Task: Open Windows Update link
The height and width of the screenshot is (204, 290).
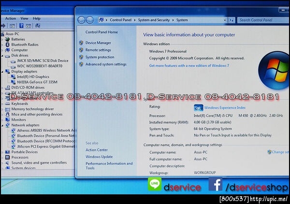Action: [x=99, y=157]
